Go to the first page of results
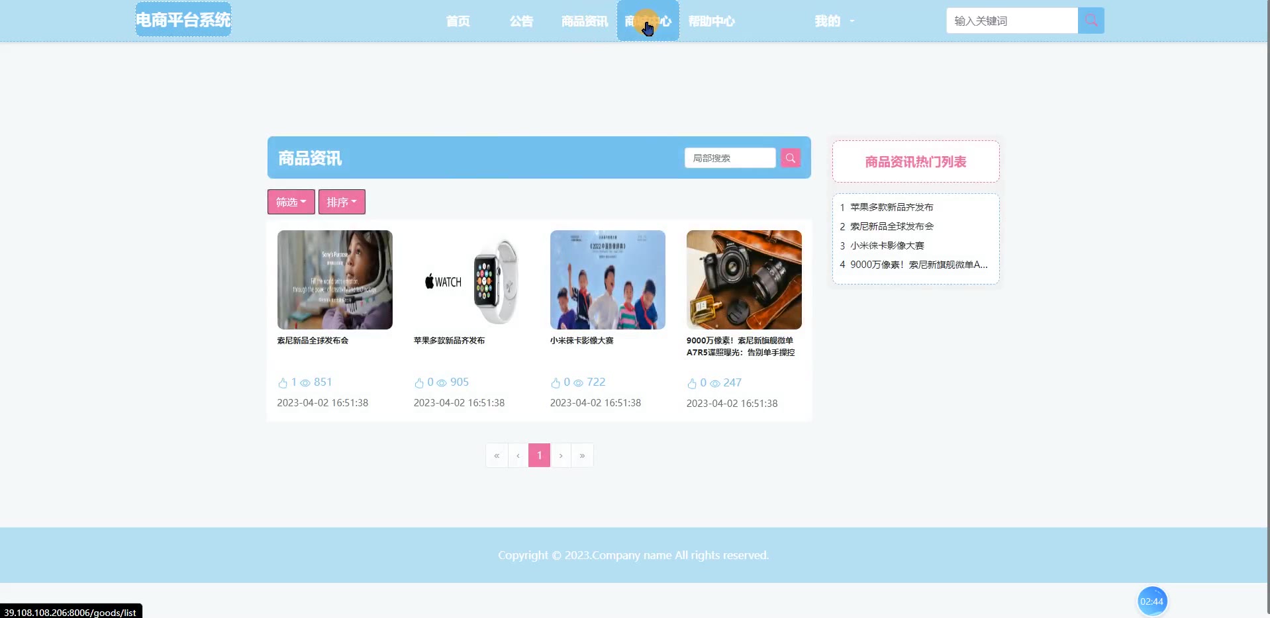The height and width of the screenshot is (618, 1270). (497, 455)
